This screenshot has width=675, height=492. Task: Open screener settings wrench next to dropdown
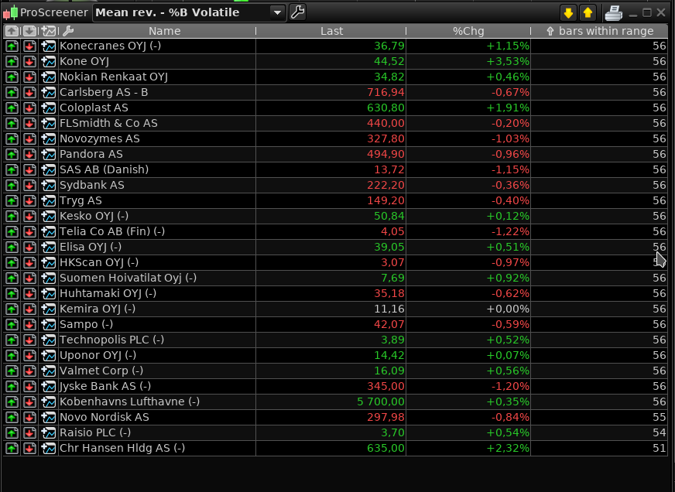pos(297,12)
